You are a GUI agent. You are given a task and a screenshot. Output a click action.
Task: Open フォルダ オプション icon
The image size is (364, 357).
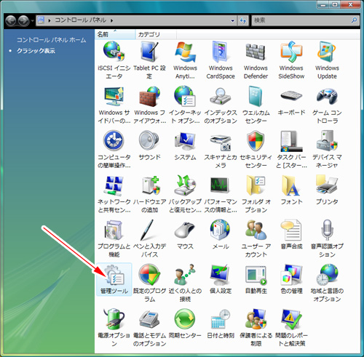pyautogui.click(x=256, y=185)
